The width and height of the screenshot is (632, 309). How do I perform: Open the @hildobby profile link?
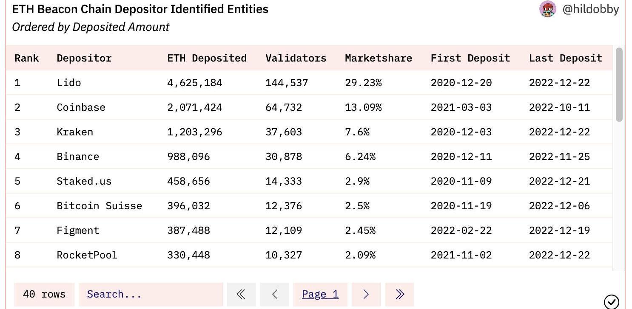click(x=590, y=9)
